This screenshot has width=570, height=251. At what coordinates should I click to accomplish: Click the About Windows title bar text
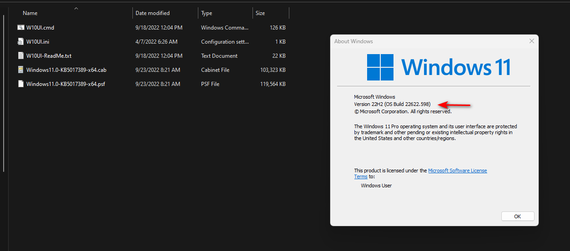click(x=353, y=41)
